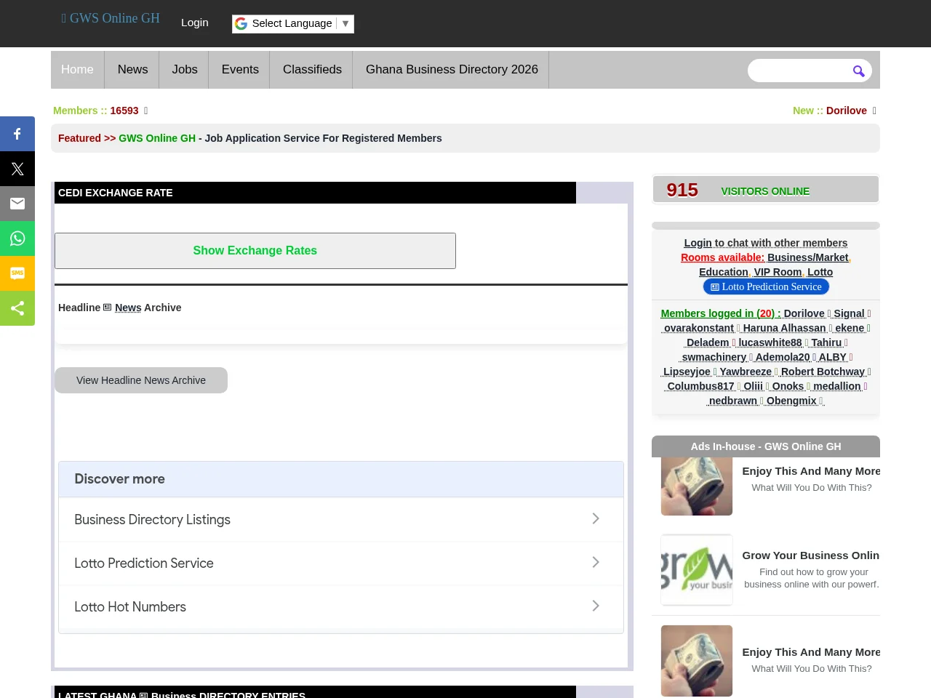
Task: Click the Job Application Service featured text
Action: point(323,138)
